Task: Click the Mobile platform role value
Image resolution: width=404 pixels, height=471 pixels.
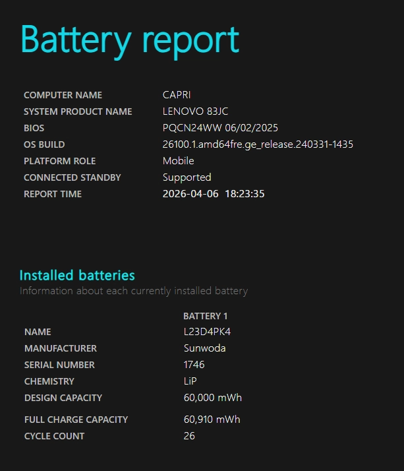Action: 179,161
